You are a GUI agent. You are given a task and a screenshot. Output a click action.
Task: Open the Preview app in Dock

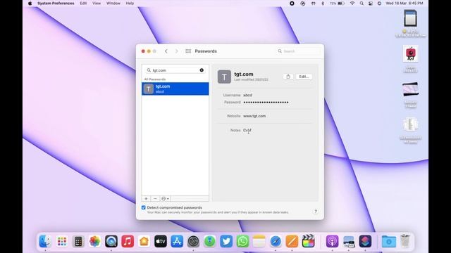(349, 241)
